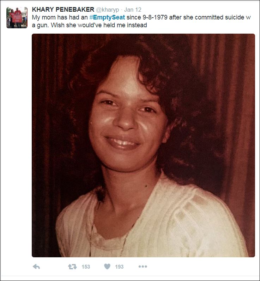Select the line "Wish she would've held me instead"
Viewport: 260px width, 281px height.
pyautogui.click(x=99, y=25)
